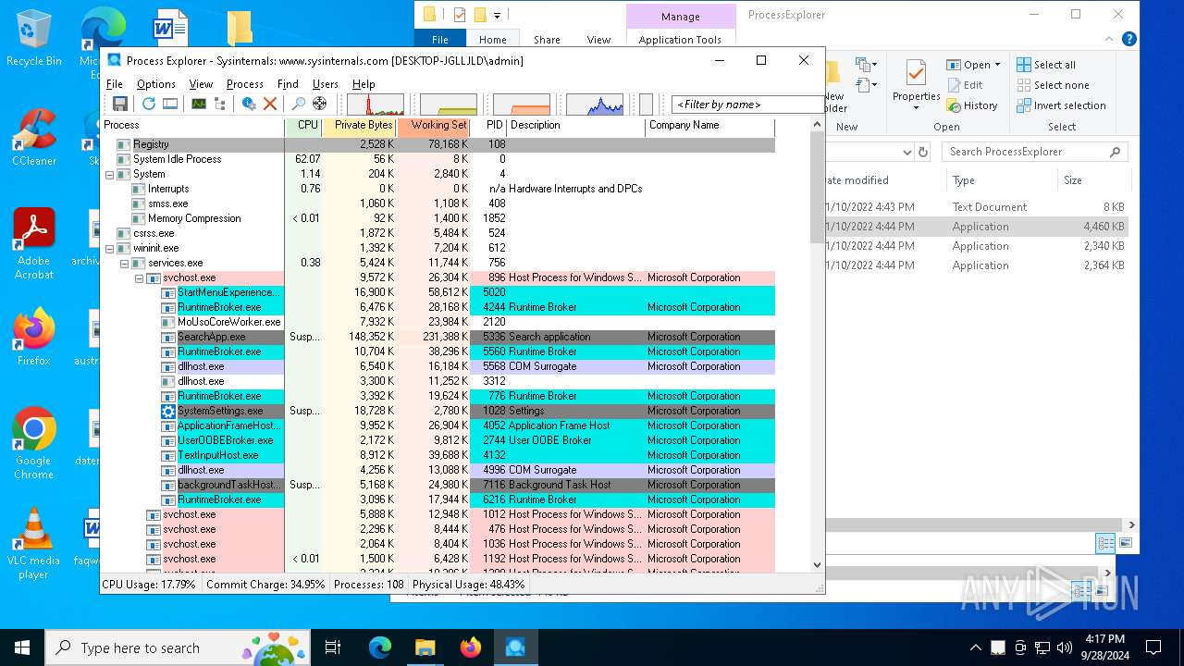Sort by the PID column header
This screenshot has height=666, width=1184.
tap(488, 125)
